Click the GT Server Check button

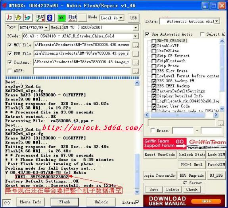pyautogui.click(x=192, y=189)
